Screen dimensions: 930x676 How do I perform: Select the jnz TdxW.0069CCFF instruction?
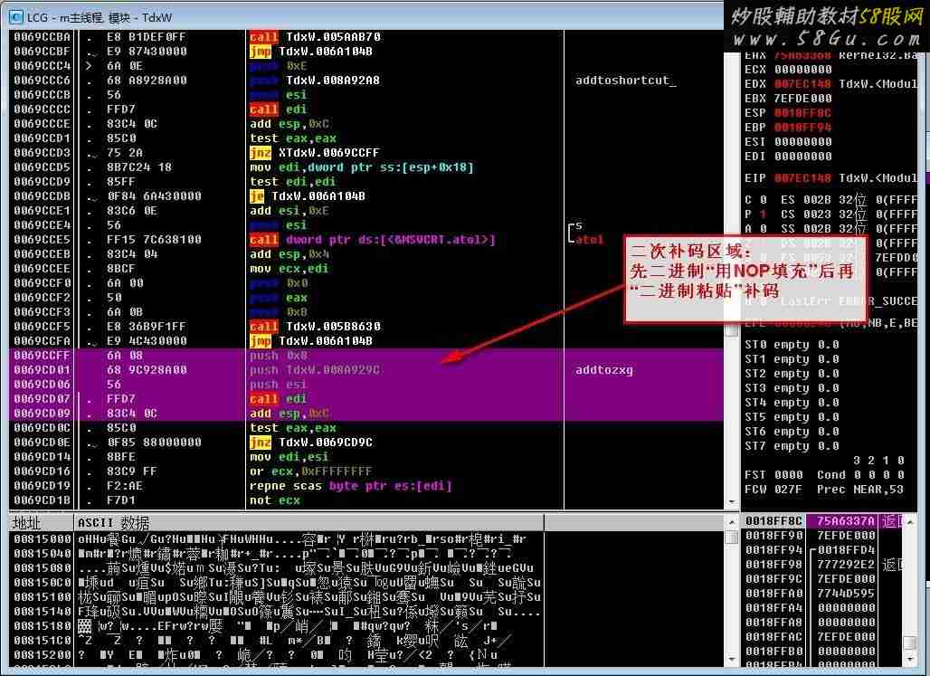click(315, 153)
